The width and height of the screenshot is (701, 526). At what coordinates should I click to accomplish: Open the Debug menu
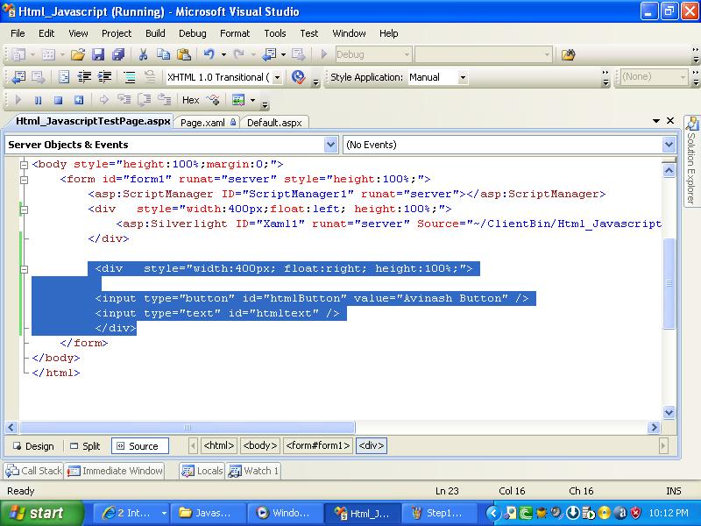193,33
